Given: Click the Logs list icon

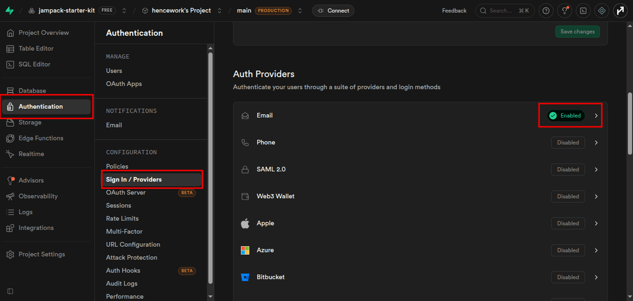Looking at the screenshot, I should [10, 212].
